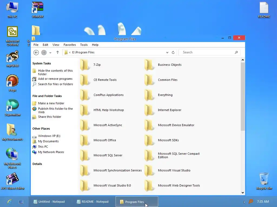The image size is (277, 207).
Task: Open Microsoft Synchronization Services folder icon
Action: coord(85,171)
